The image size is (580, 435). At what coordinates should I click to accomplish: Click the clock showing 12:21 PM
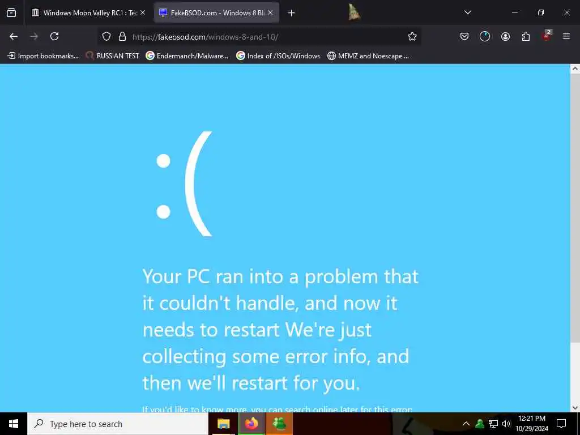[532, 424]
